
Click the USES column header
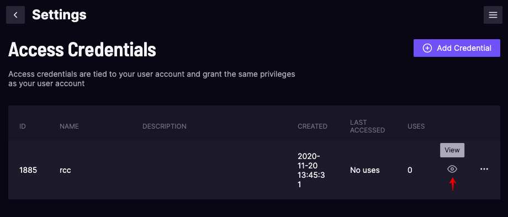pyautogui.click(x=416, y=126)
